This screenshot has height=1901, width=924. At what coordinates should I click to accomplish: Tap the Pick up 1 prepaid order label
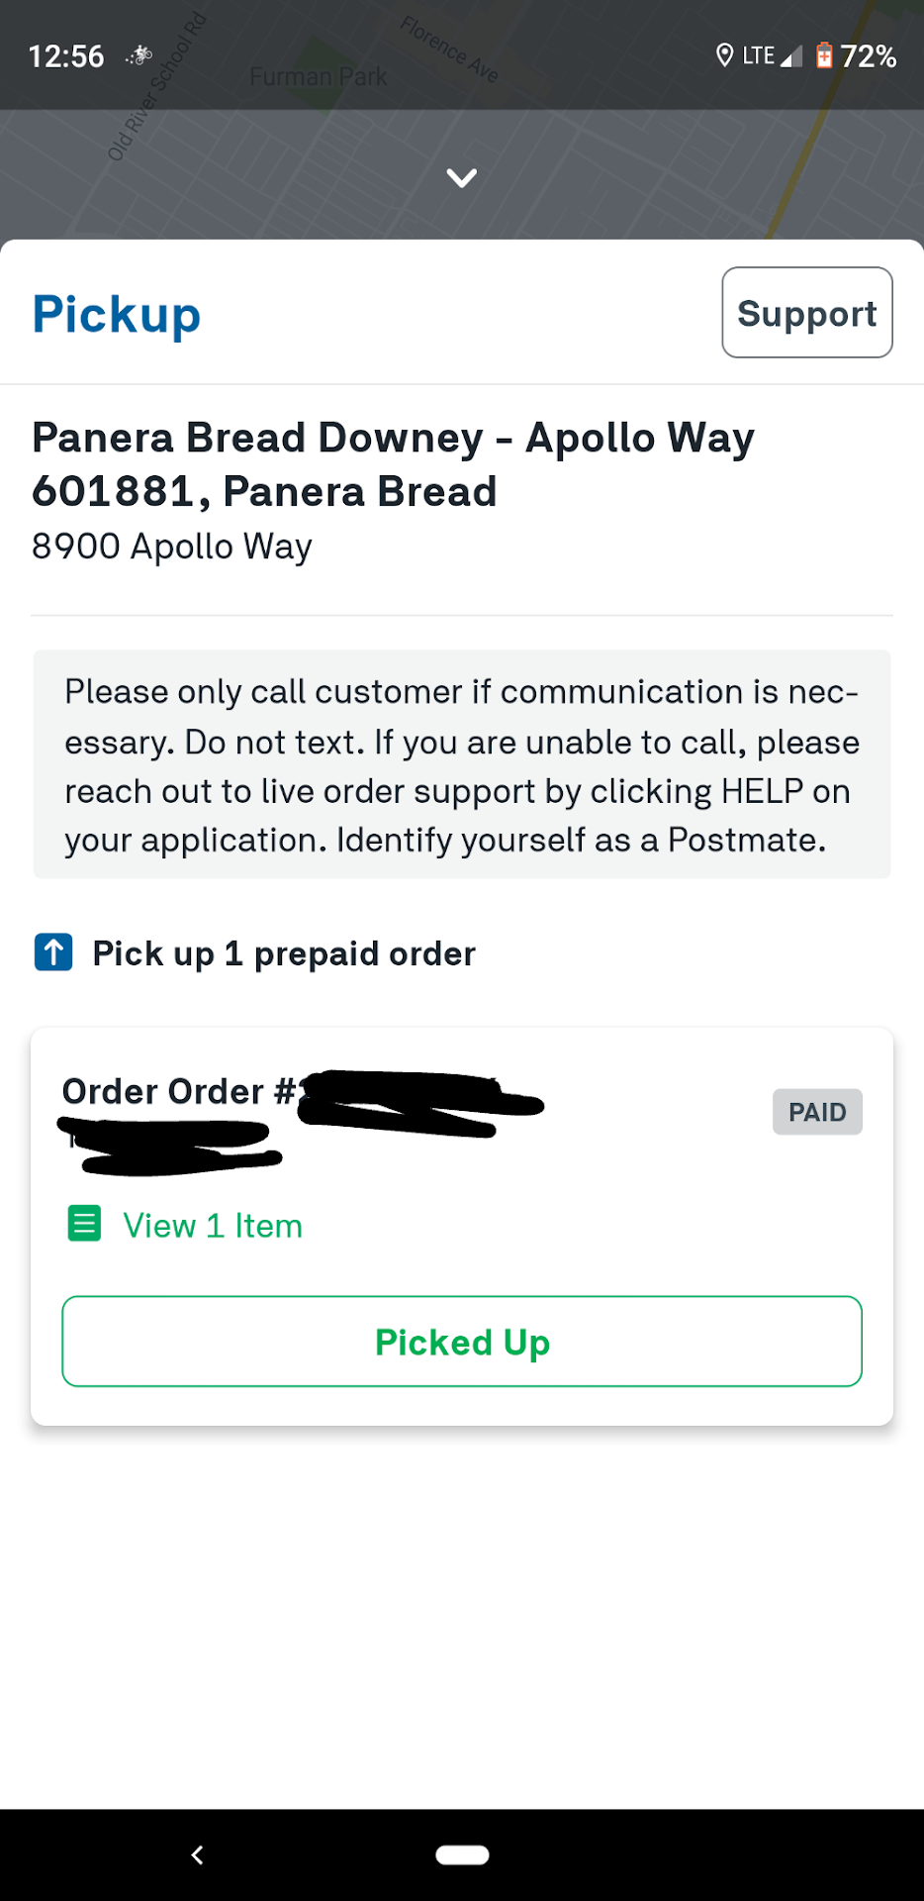[284, 953]
